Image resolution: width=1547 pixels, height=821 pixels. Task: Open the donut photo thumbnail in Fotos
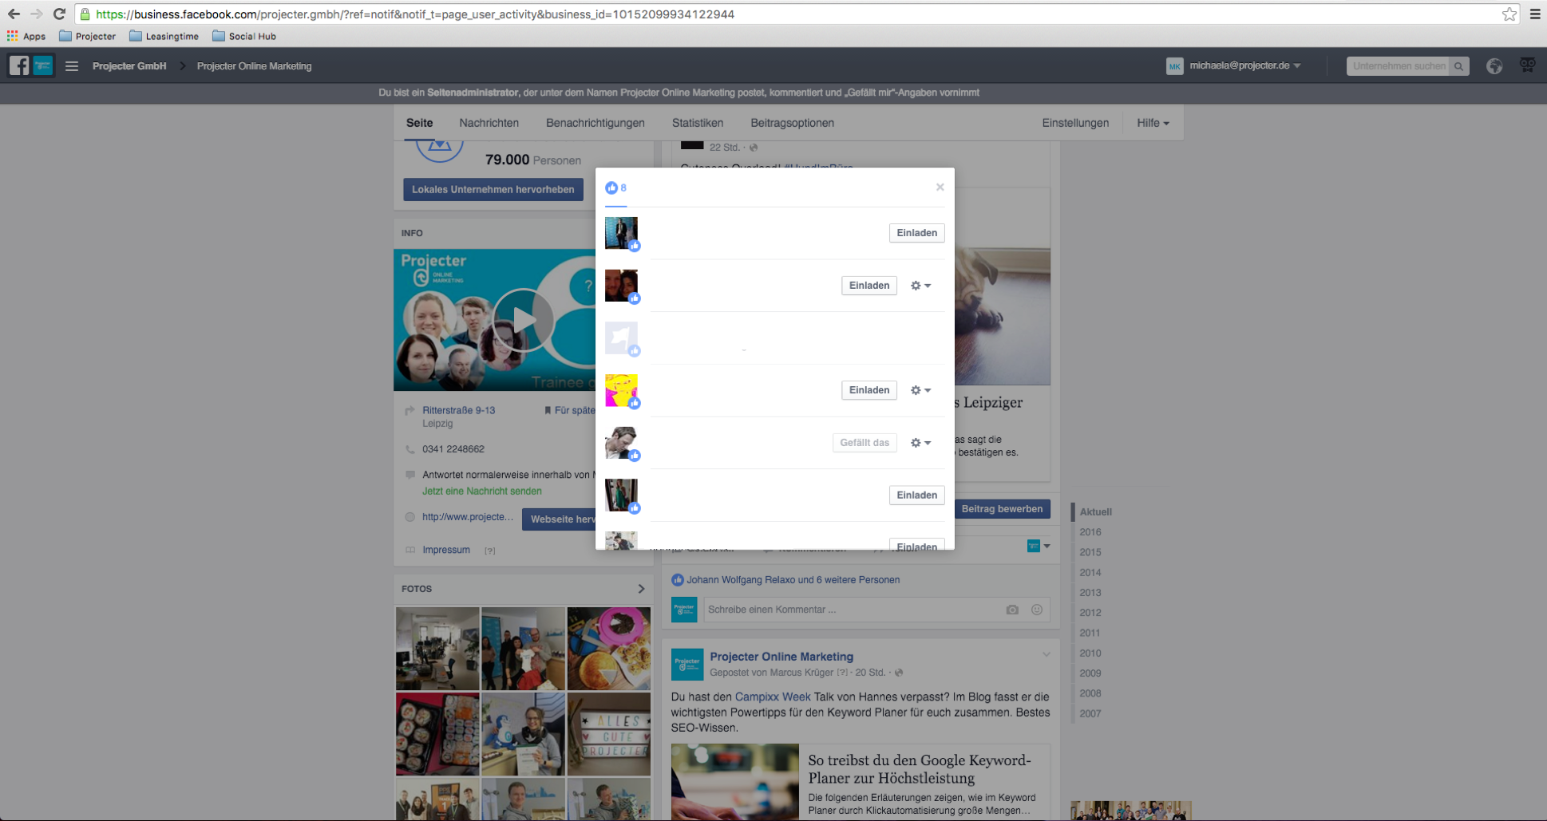point(609,649)
